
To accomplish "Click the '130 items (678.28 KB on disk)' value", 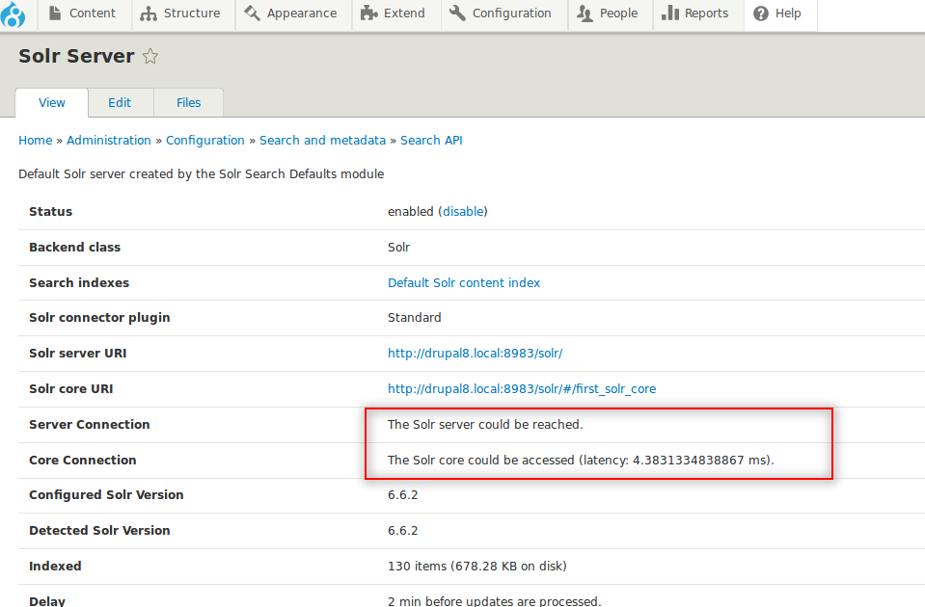I will point(476,567).
